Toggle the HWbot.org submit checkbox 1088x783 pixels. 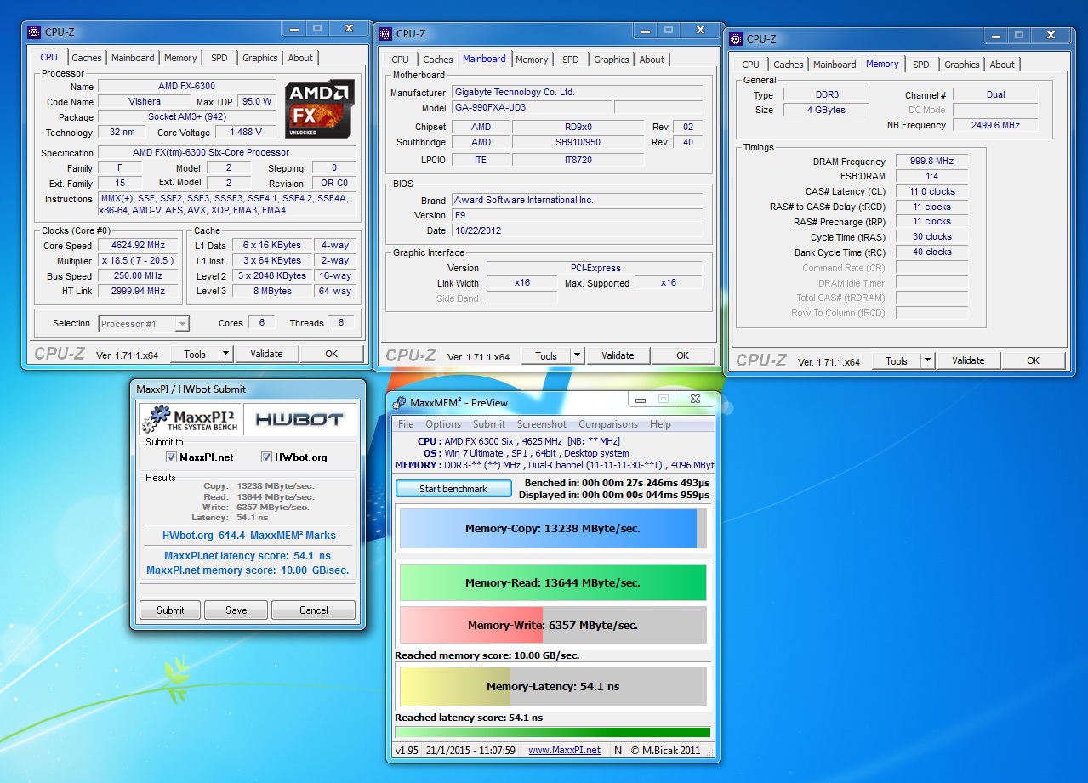pyautogui.click(x=266, y=457)
